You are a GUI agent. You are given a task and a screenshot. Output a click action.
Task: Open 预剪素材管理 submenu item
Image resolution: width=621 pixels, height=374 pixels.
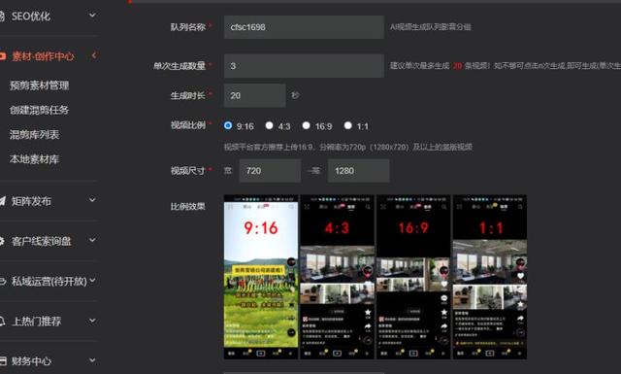pyautogui.click(x=39, y=85)
